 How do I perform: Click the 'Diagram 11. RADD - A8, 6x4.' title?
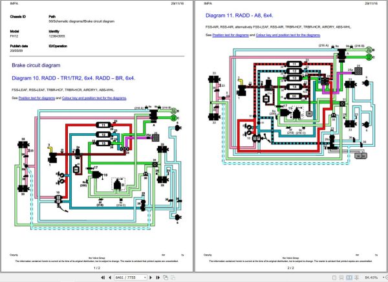tap(239, 16)
